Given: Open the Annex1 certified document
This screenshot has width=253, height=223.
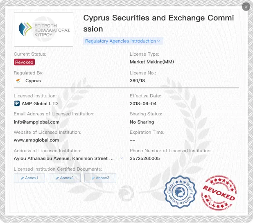Looking at the screenshot, I should pyautogui.click(x=29, y=178).
